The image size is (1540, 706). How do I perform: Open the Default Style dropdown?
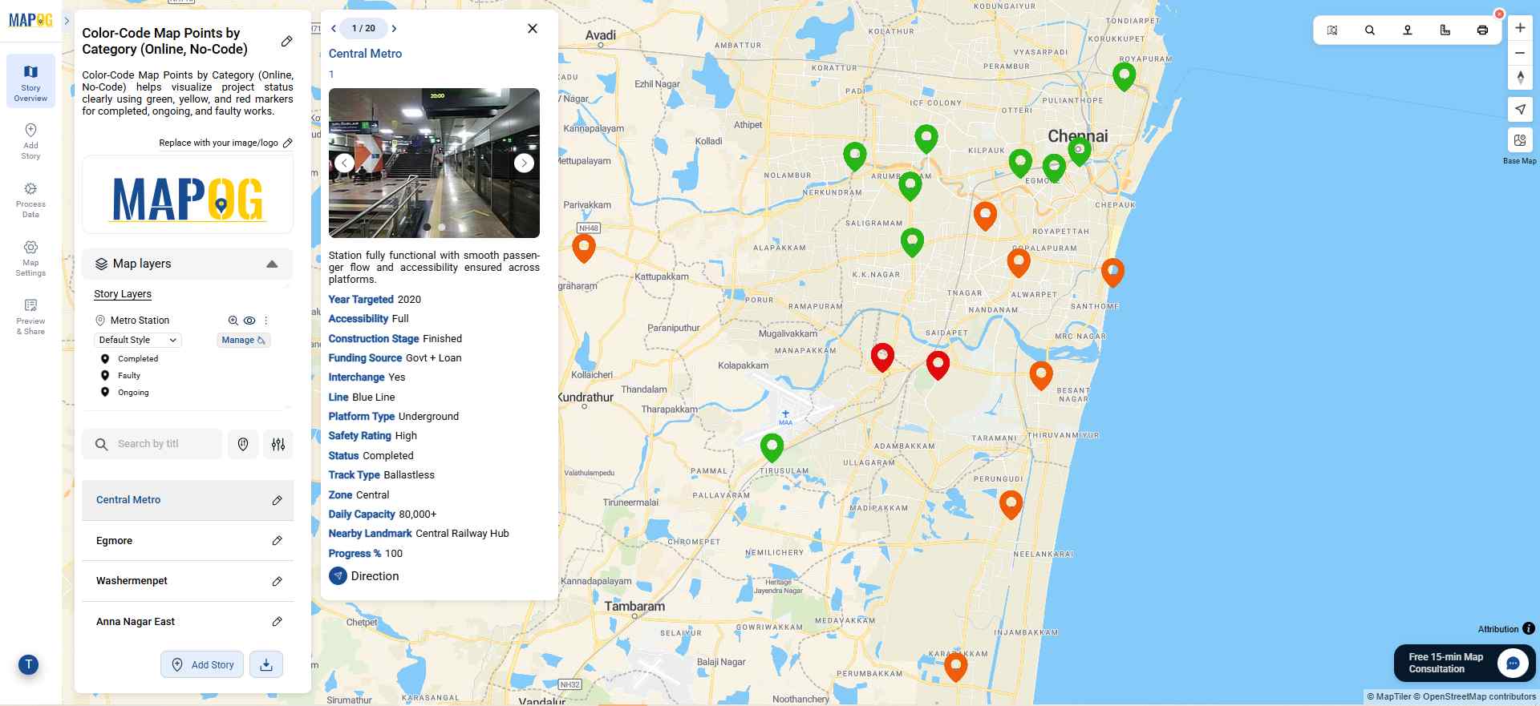point(138,340)
